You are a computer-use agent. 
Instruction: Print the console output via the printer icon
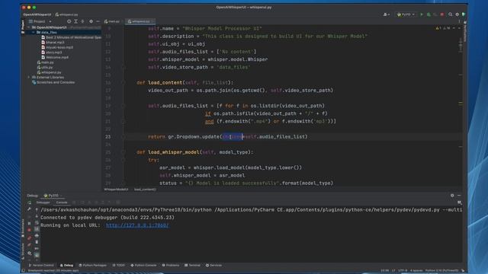coord(37,235)
